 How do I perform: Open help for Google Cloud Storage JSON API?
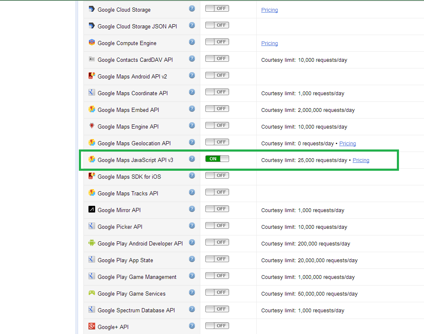tap(192, 25)
